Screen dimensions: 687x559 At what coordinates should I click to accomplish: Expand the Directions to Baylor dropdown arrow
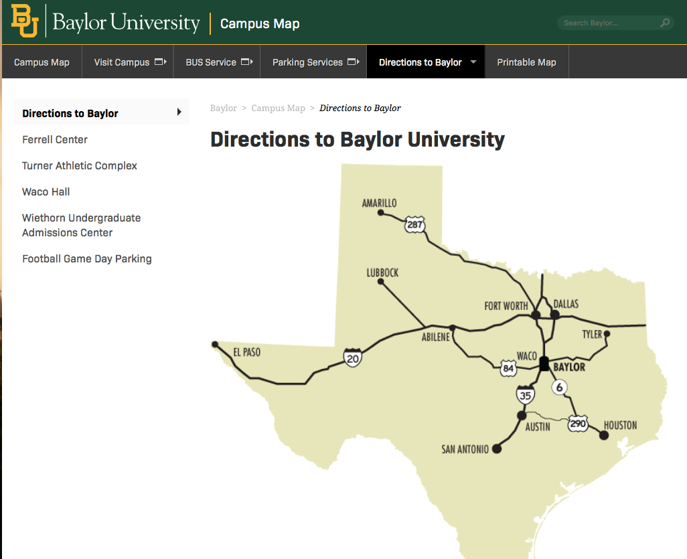[473, 62]
